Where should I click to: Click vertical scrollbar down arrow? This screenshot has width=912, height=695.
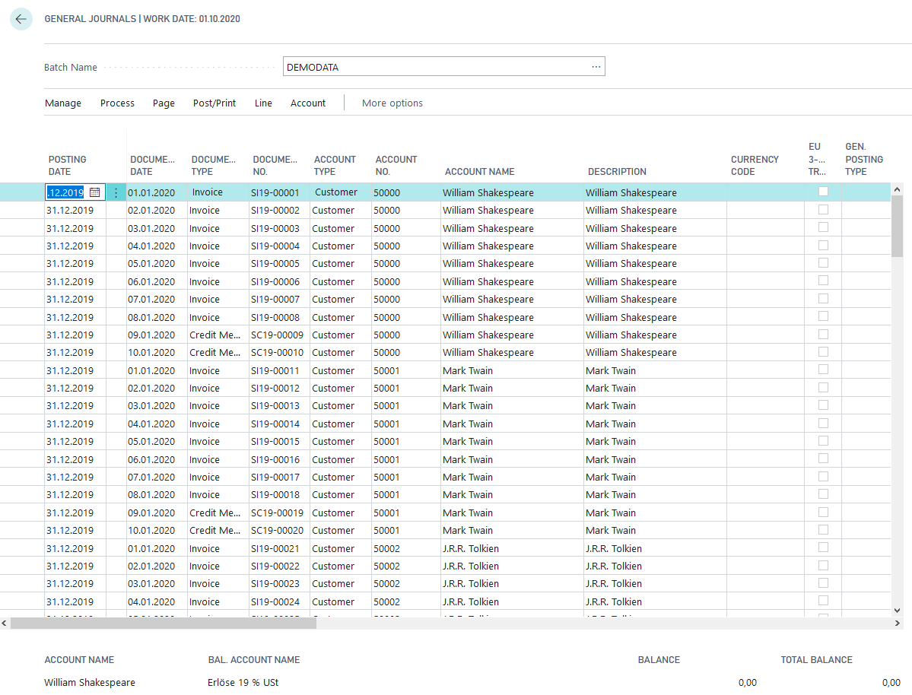click(x=897, y=610)
